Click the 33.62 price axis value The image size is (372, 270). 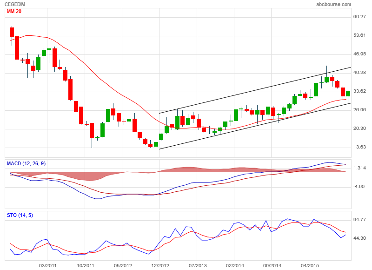click(359, 91)
